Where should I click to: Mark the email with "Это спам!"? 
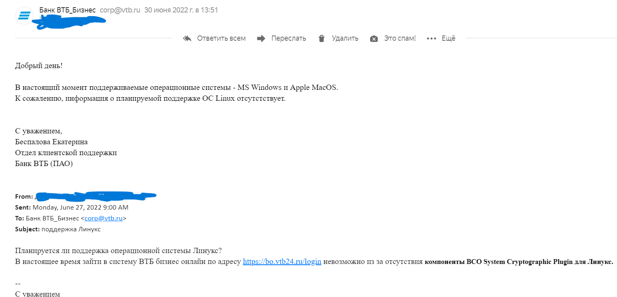click(x=400, y=38)
